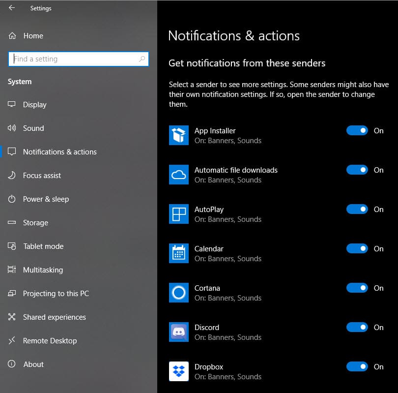This screenshot has width=398, height=393.
Task: Open the About page
Action: click(79, 364)
